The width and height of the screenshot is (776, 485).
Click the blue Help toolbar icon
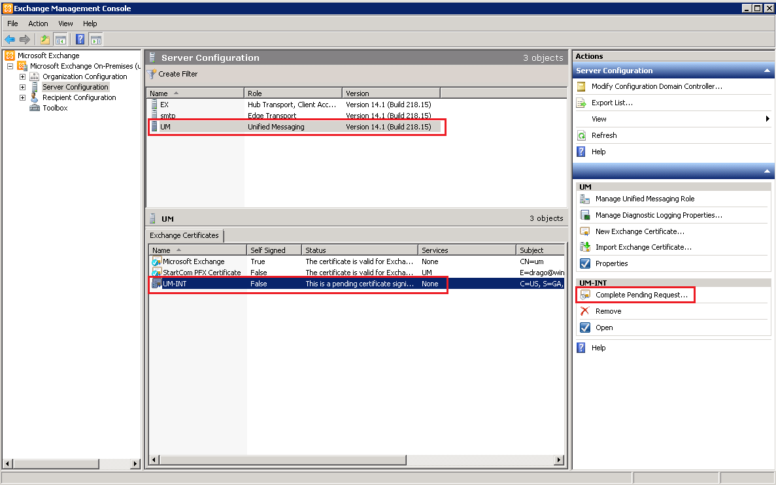pyautogui.click(x=80, y=40)
